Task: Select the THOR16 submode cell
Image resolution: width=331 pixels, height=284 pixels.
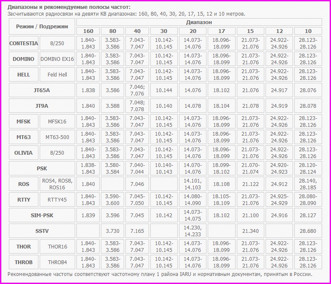Action: (57, 246)
